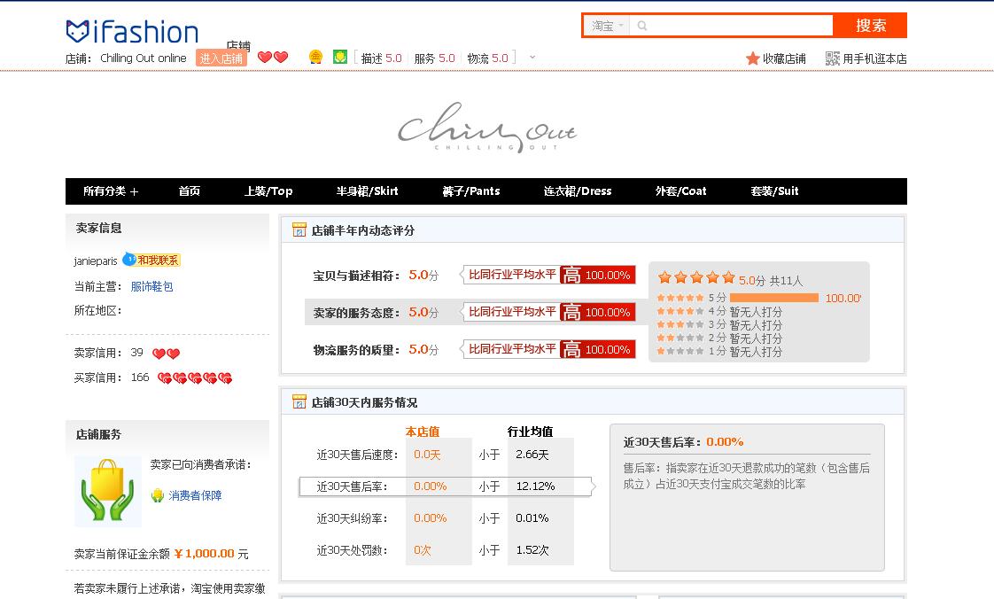
Task: Open the 裤子/Pants category
Action: pyautogui.click(x=471, y=191)
